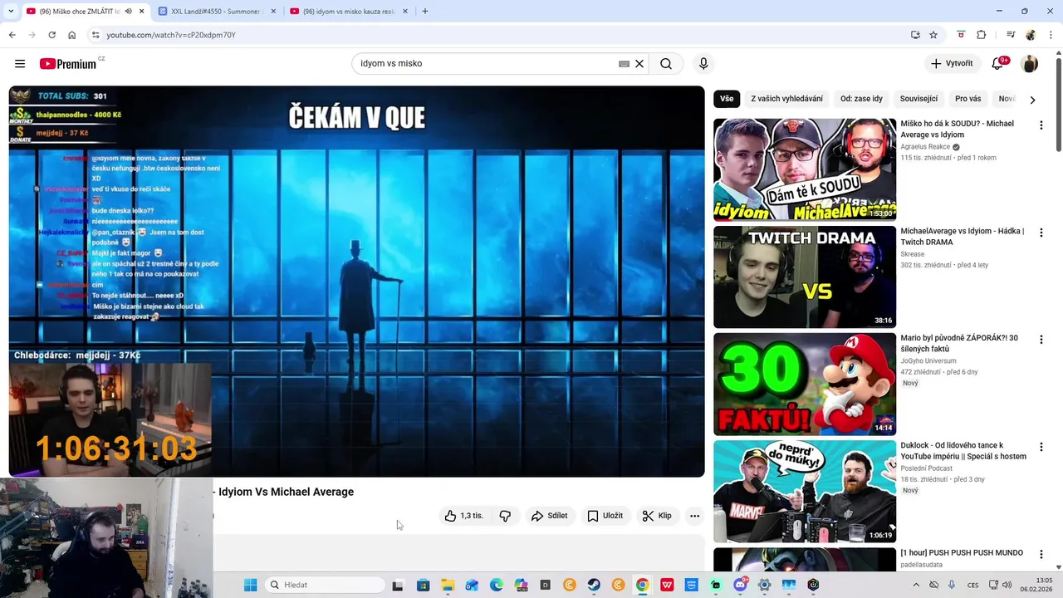View site information icon in the address bar

pos(96,35)
